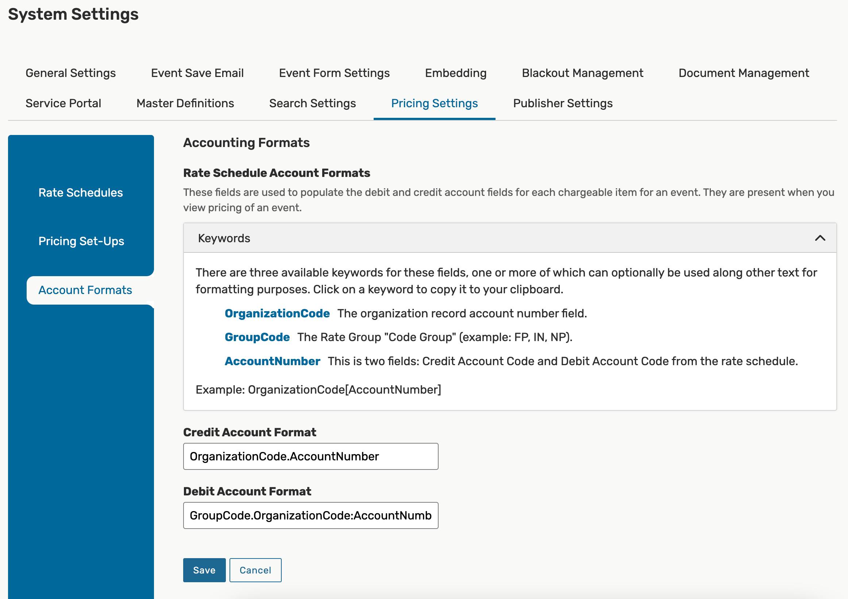The width and height of the screenshot is (848, 599).
Task: Open the Publisher Settings tab
Action: pos(563,103)
